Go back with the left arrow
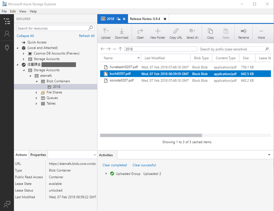 pyautogui.click(x=103, y=49)
